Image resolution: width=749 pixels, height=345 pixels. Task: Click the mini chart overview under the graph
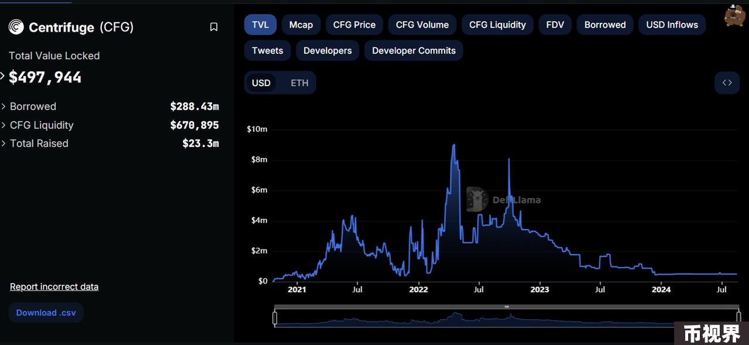point(507,318)
